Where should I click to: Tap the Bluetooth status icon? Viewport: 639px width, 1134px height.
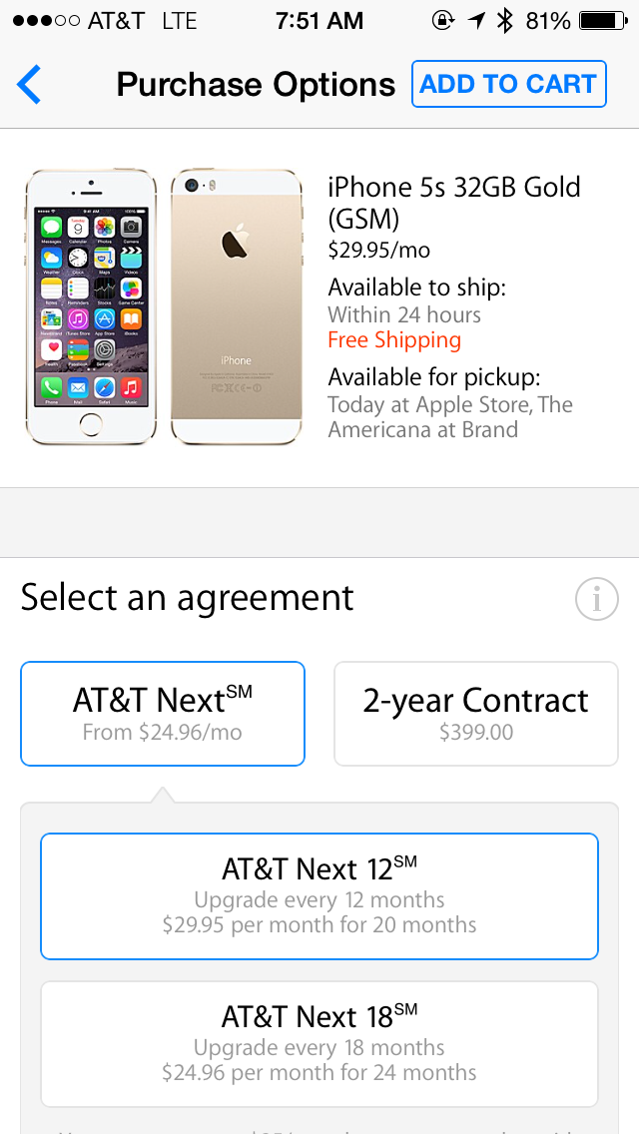click(x=504, y=21)
